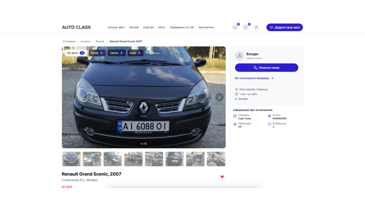The image size is (365, 210).
Task: Open the notifications bell icon
Action: [x=234, y=27]
